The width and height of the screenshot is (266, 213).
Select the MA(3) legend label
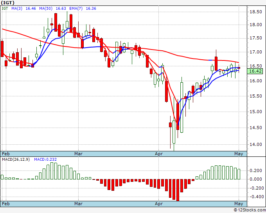point(17,9)
